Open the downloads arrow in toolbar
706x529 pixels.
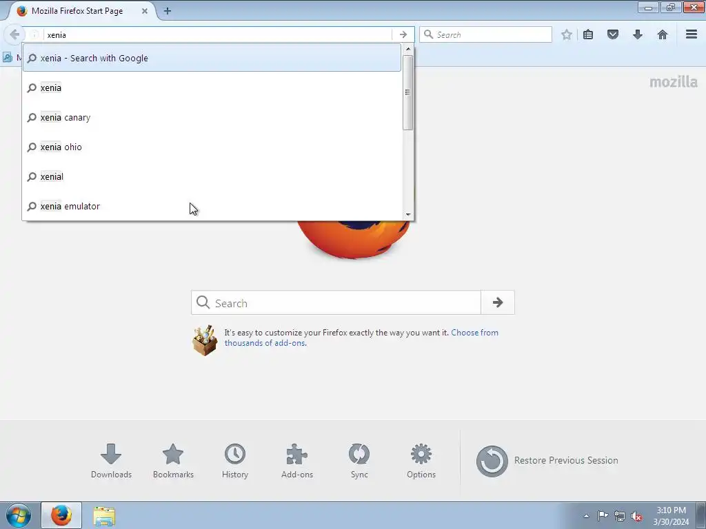click(x=638, y=34)
